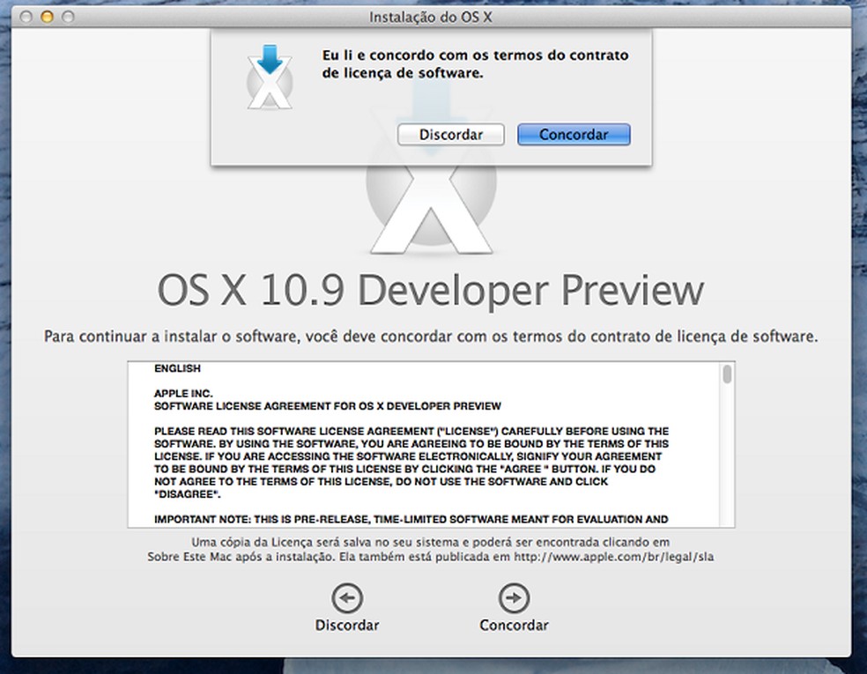Click the license text scrollbar thumb
The width and height of the screenshot is (867, 674).
coord(727,374)
